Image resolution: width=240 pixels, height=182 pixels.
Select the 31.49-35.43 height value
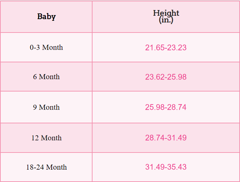(x=166, y=167)
